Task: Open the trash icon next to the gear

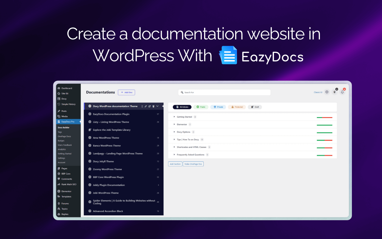Action: tap(334, 92)
